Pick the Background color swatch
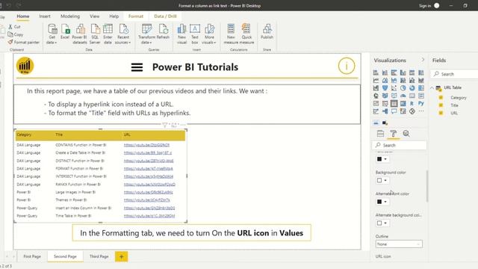Screen dimensions: 478x269 tap(382, 180)
